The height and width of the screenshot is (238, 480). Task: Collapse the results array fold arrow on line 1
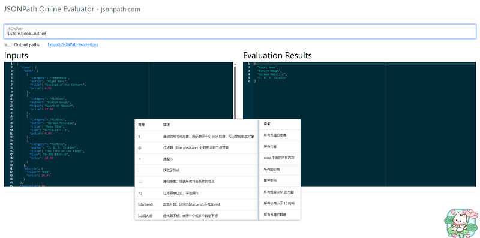(251, 64)
